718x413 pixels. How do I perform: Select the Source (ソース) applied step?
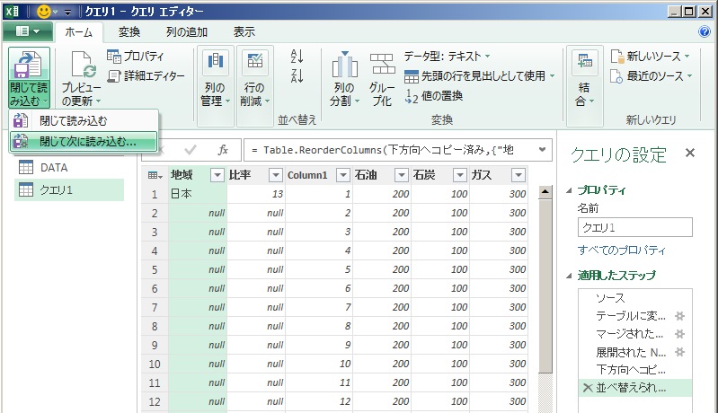634,298
